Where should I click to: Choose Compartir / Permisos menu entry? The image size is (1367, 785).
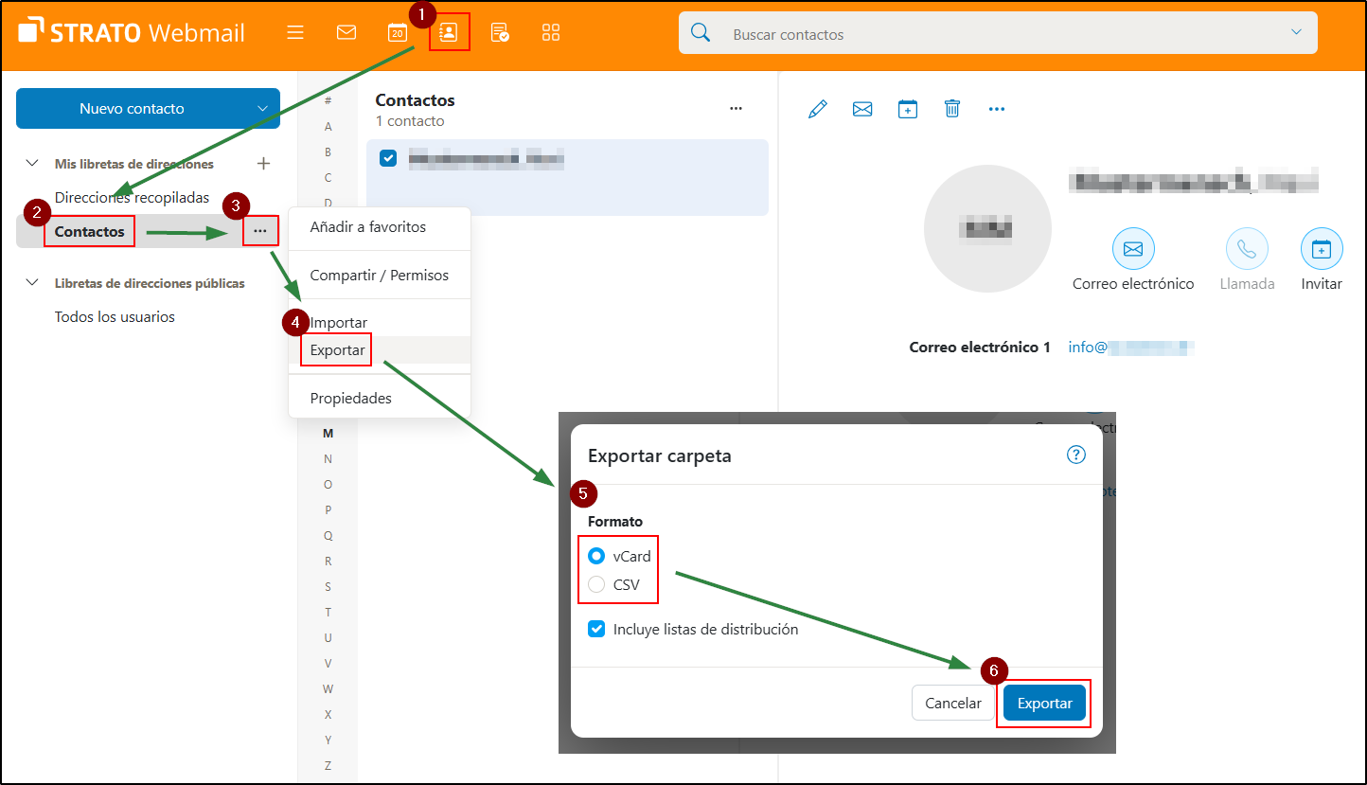379,275
